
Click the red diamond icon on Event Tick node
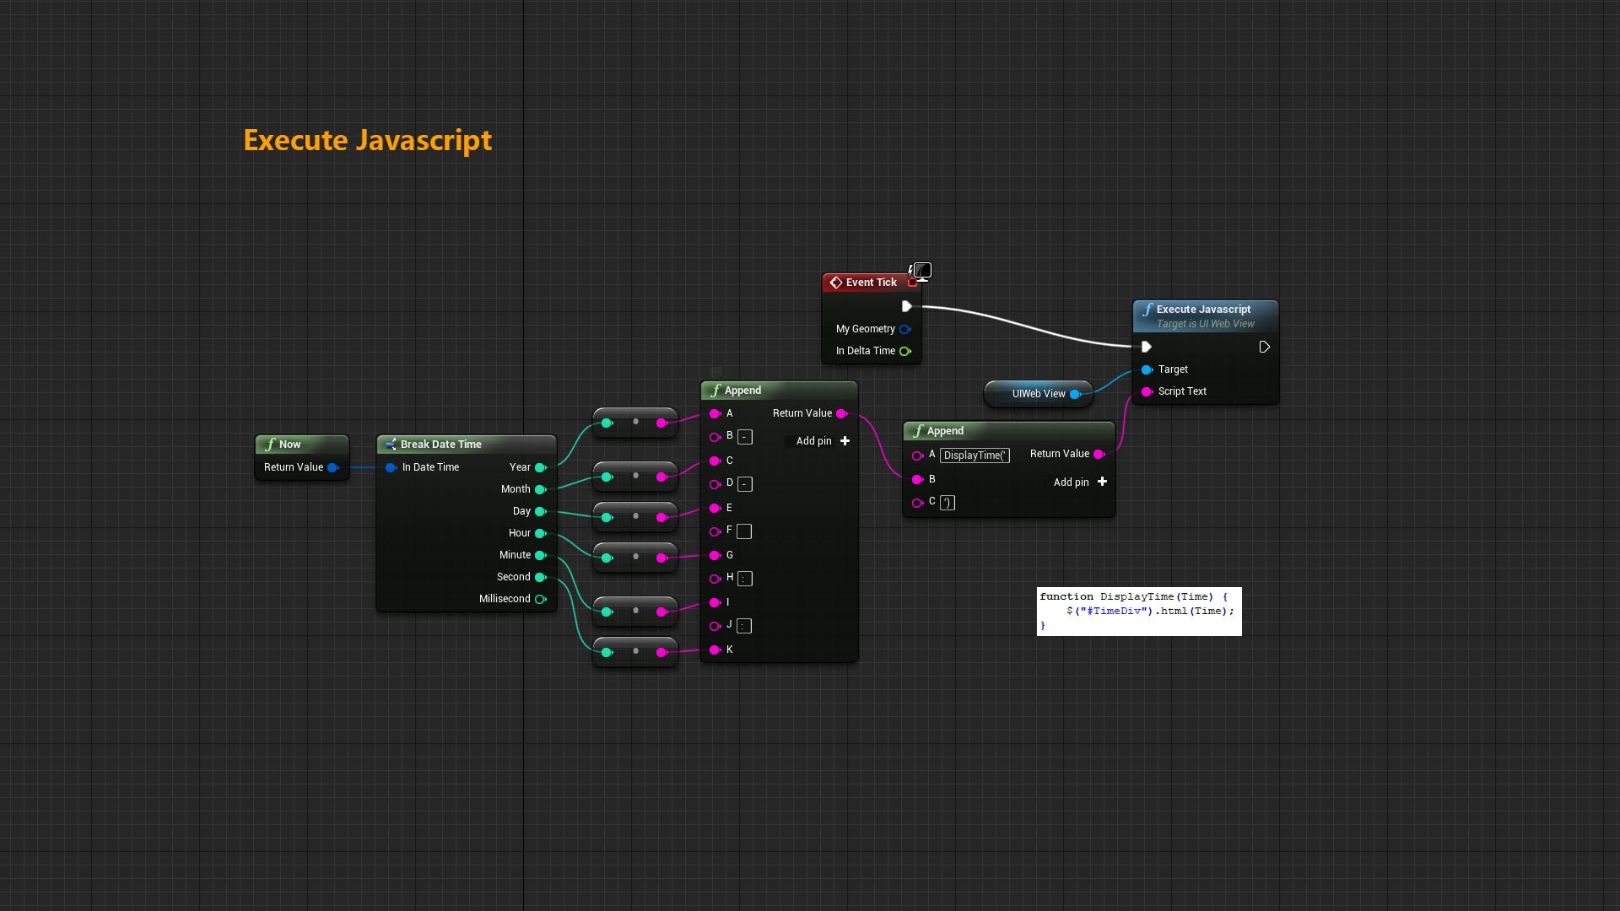836,283
